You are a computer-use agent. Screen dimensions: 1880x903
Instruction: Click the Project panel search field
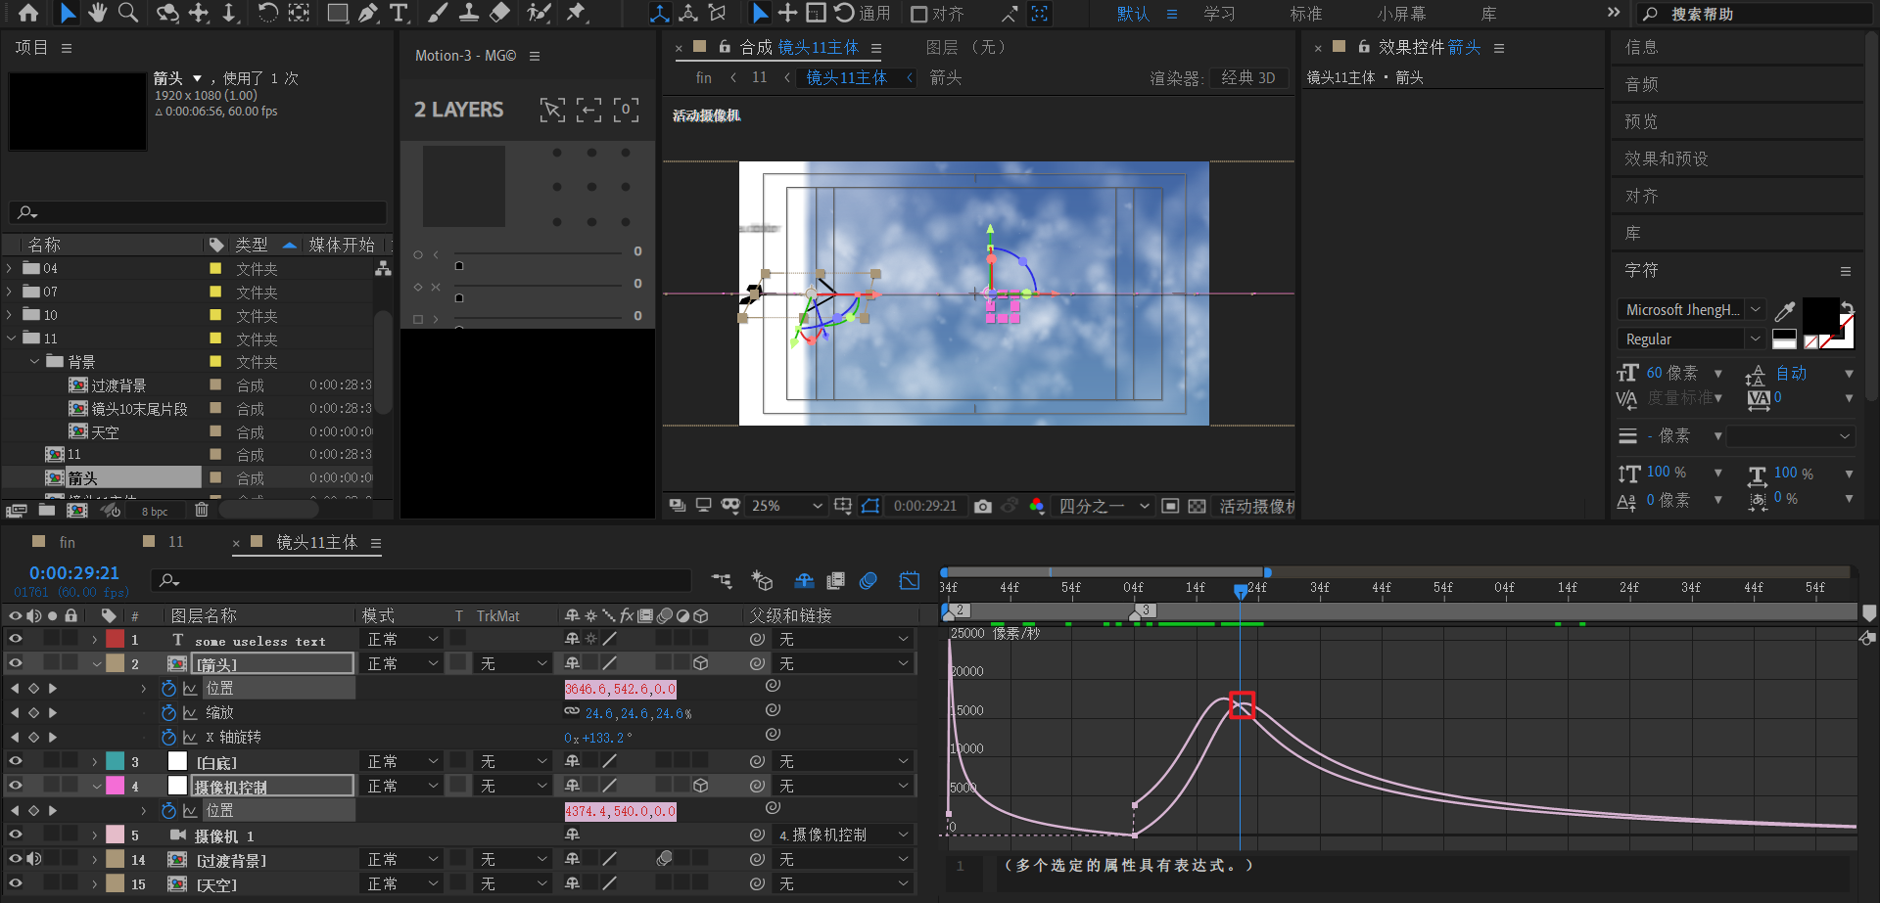pyautogui.click(x=198, y=212)
